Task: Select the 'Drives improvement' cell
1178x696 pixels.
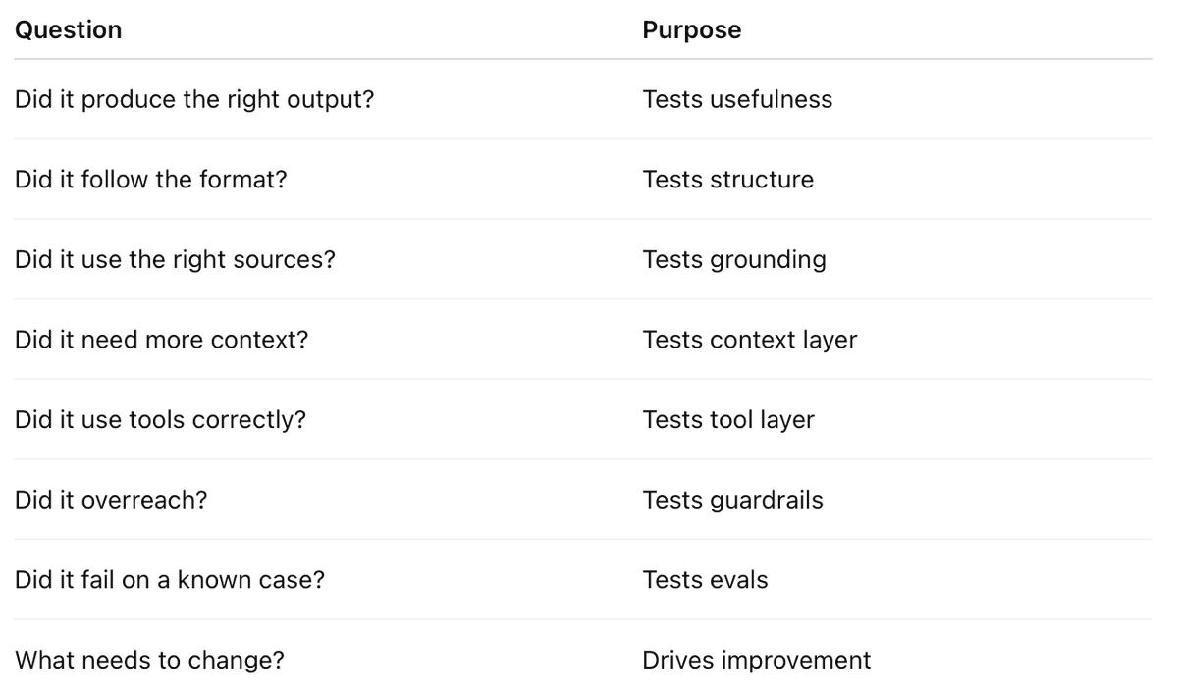Action: 757,661
